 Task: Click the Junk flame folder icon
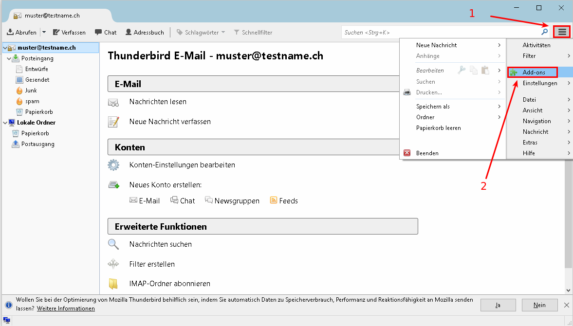pos(19,91)
